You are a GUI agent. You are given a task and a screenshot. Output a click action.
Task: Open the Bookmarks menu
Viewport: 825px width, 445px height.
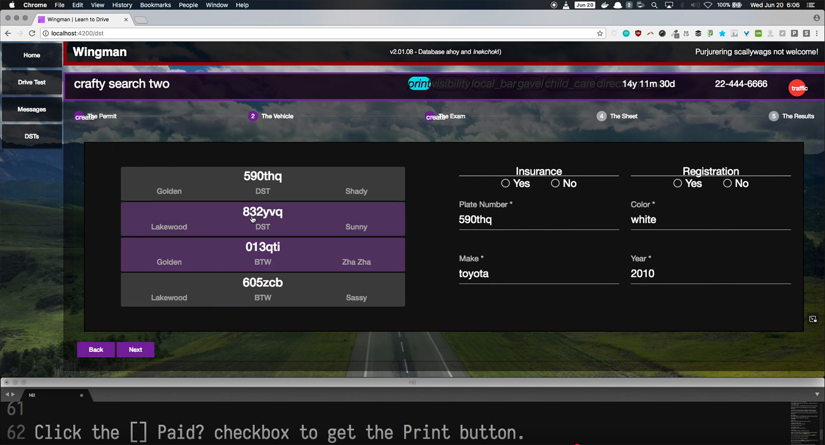[155, 5]
